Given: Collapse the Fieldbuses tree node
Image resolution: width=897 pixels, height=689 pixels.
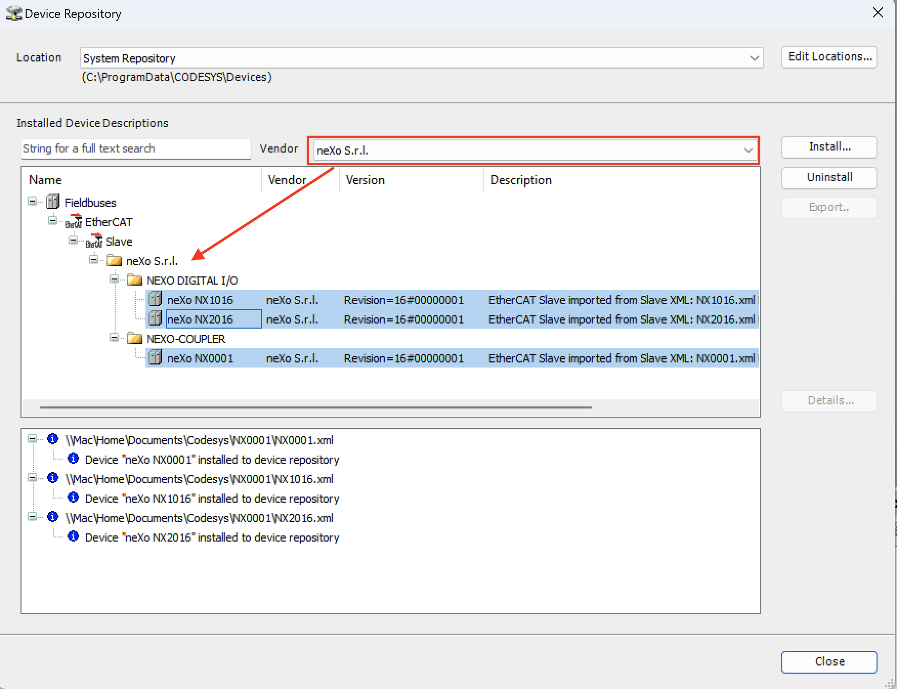Looking at the screenshot, I should click(x=32, y=201).
